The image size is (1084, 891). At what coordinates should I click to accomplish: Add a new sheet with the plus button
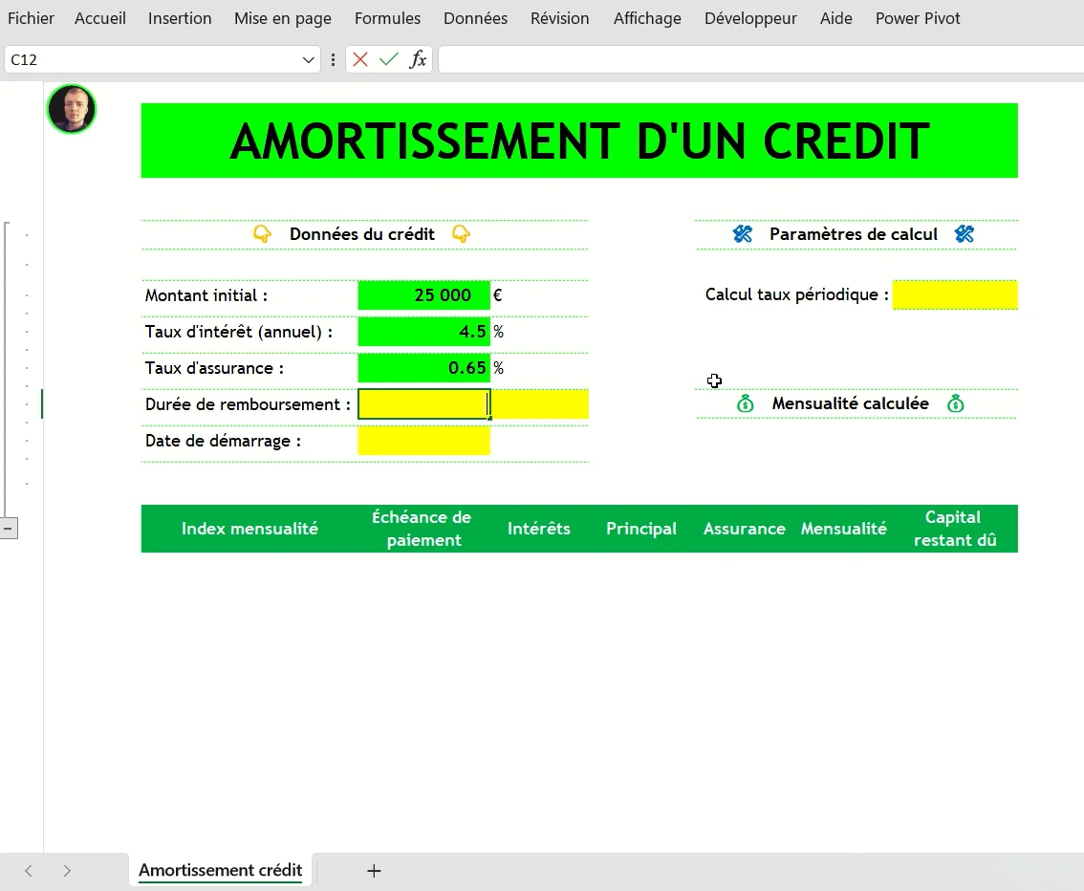coord(374,871)
